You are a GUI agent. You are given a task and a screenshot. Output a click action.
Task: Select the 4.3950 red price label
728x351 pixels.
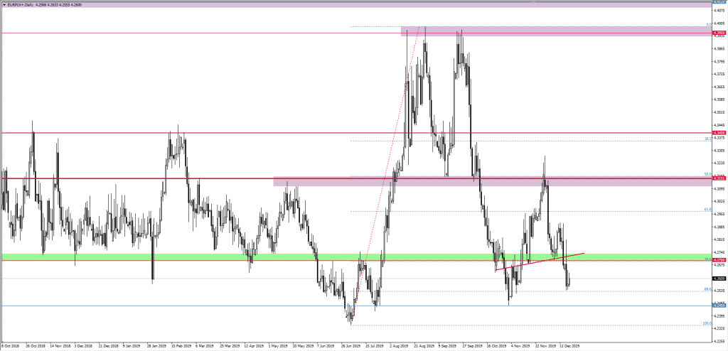719,33
